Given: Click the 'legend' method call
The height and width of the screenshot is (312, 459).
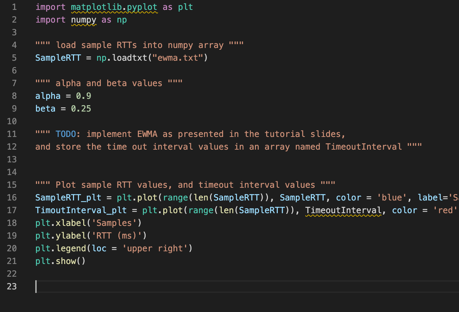Looking at the screenshot, I should pos(71,248).
